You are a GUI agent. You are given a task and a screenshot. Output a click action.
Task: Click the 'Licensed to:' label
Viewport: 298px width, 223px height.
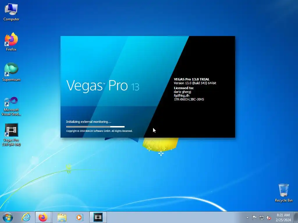tap(184, 88)
